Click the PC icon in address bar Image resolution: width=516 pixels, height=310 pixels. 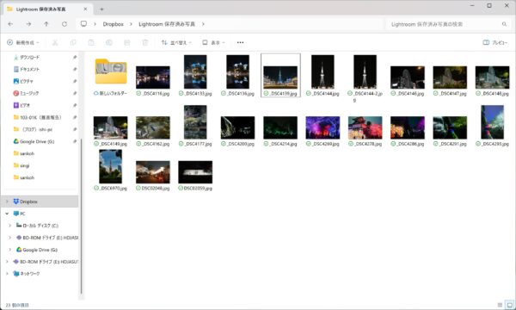[x=84, y=24]
